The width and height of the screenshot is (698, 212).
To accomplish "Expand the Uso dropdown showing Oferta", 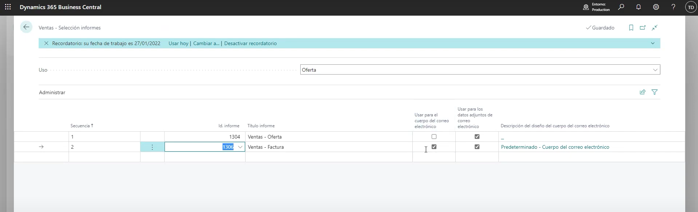I will (x=655, y=70).
